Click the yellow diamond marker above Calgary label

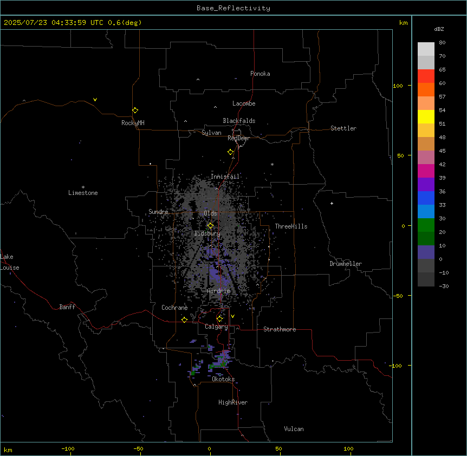tap(219, 319)
